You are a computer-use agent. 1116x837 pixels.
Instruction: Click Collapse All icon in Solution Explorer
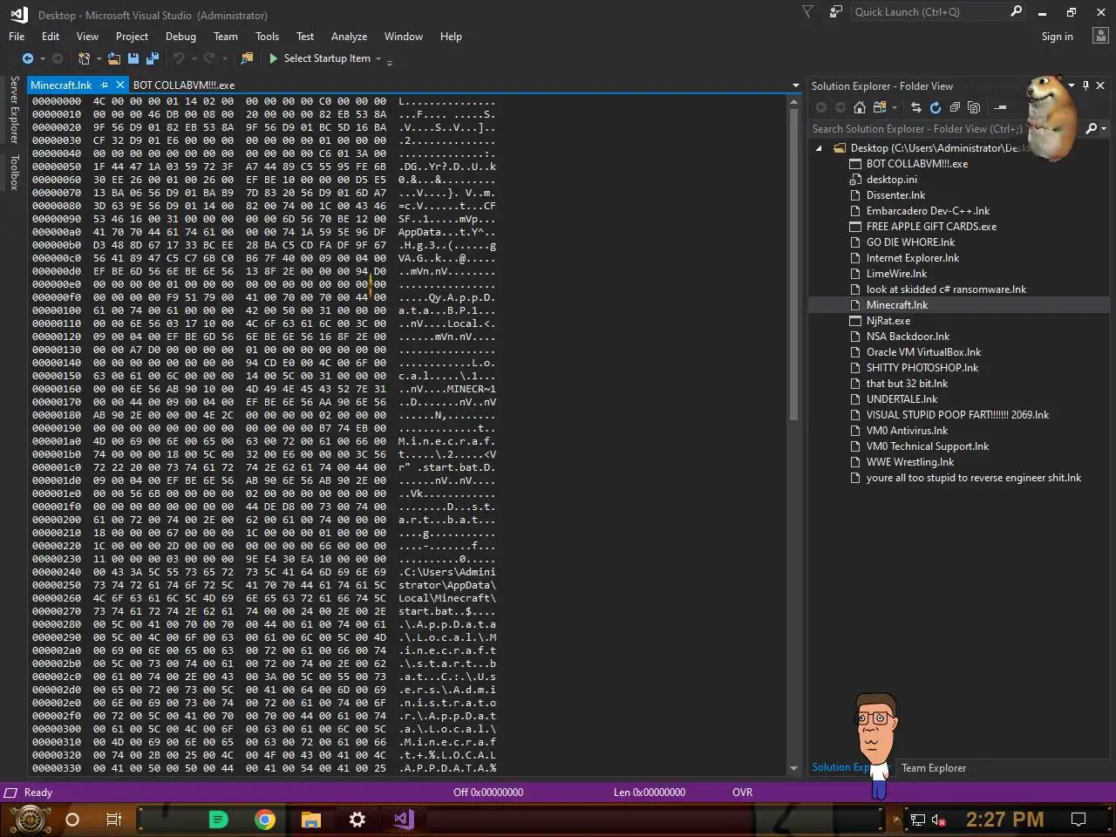955,107
